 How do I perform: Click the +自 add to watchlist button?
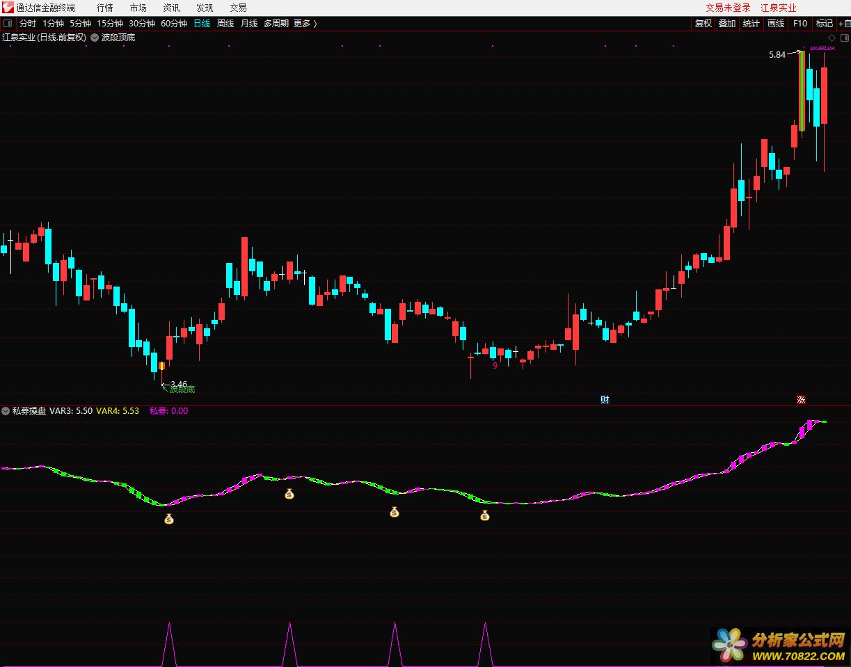pos(843,24)
